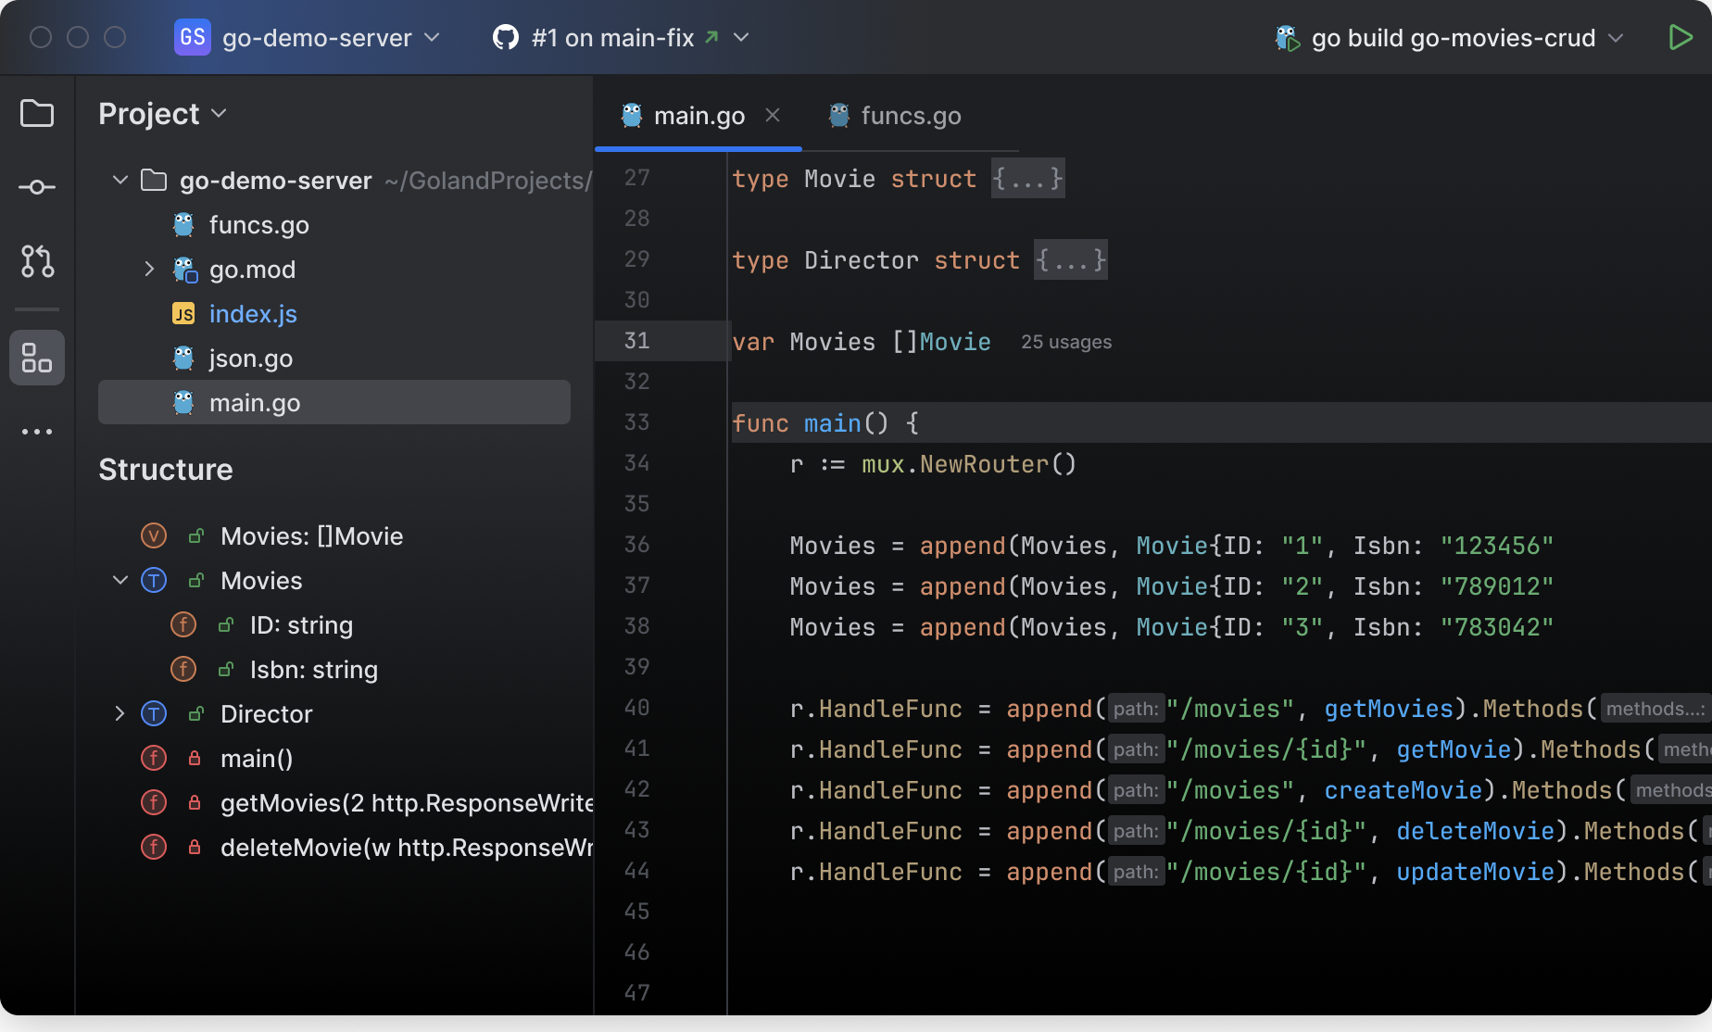
Task: Unfold the collapsed Movie struct body
Action: [x=1027, y=179]
